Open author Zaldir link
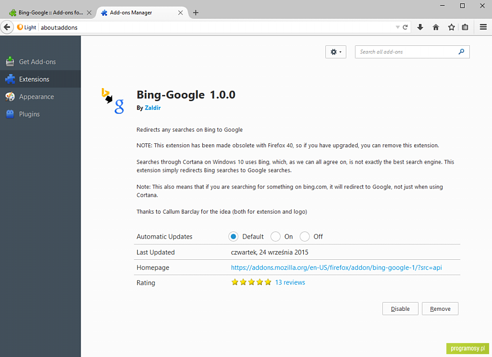 (x=152, y=108)
